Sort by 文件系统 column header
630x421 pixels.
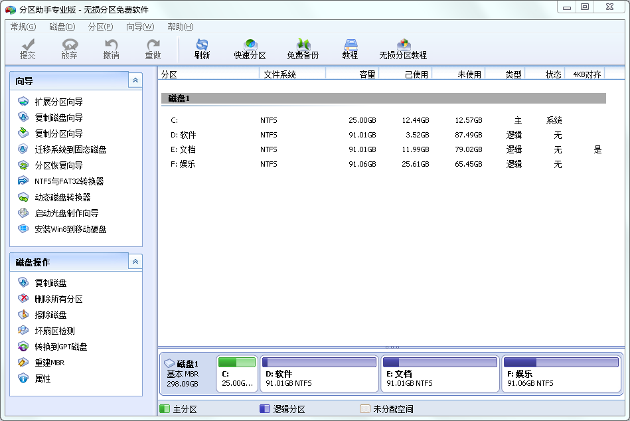click(292, 74)
